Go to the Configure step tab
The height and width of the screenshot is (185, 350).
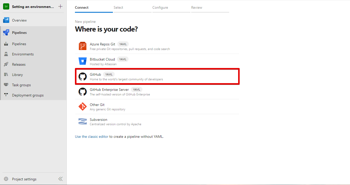click(x=160, y=8)
